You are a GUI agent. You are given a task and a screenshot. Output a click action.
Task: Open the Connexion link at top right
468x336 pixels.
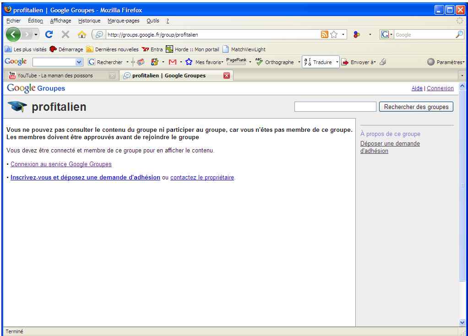pyautogui.click(x=440, y=88)
